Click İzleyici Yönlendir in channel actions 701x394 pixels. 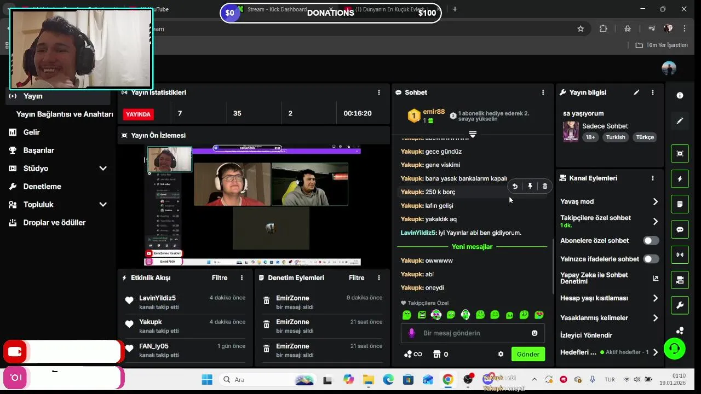(586, 335)
